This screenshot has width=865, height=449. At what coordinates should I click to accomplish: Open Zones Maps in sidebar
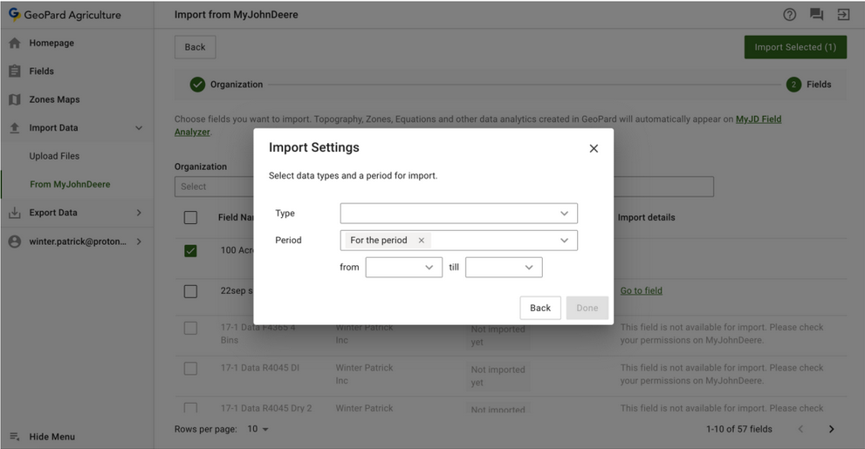(x=54, y=99)
